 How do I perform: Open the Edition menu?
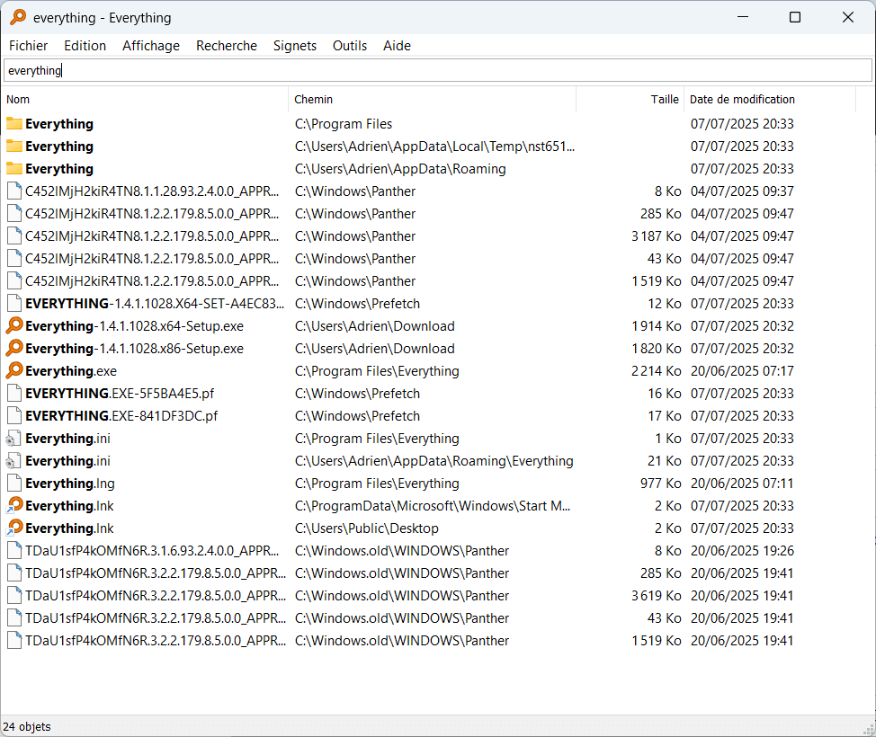[85, 46]
